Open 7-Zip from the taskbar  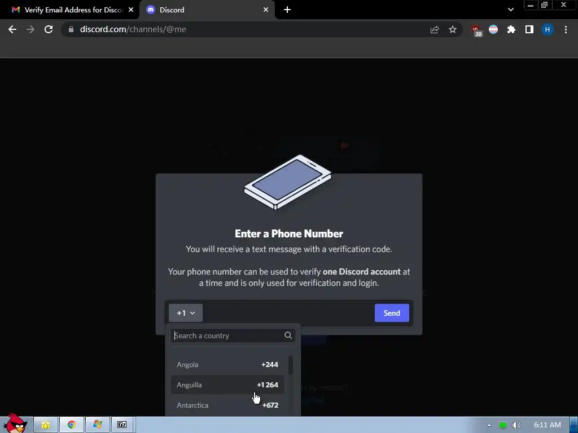pyautogui.click(x=122, y=425)
